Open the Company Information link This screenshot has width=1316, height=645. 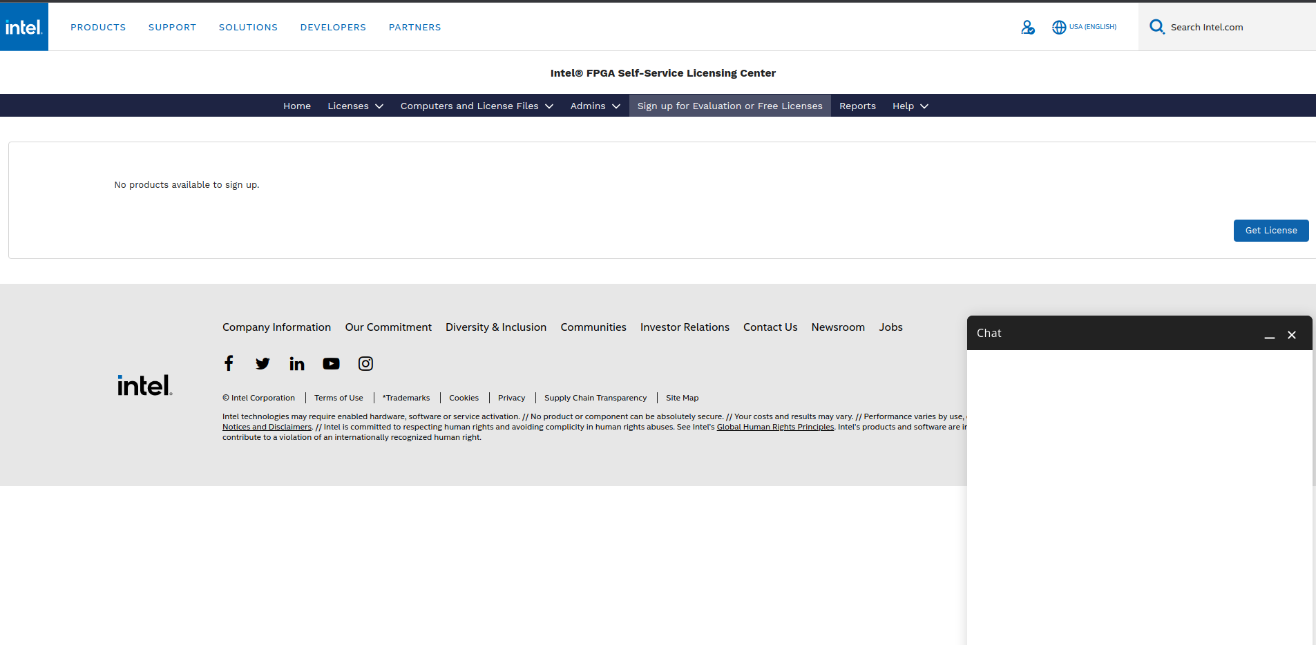[277, 327]
